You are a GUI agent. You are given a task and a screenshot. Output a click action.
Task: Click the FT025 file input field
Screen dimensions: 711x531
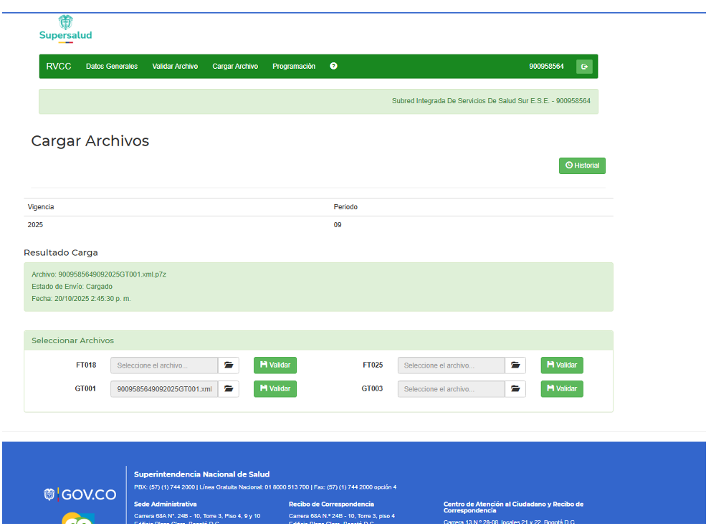click(451, 365)
